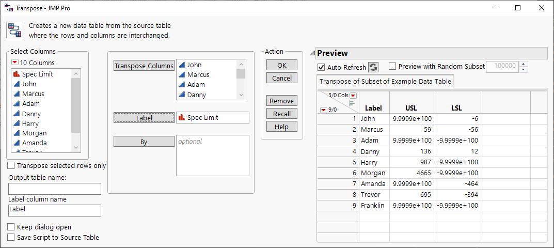This screenshot has width=554, height=248.
Task: Click the continuous icon beside Amanda
Action: (x=15, y=143)
